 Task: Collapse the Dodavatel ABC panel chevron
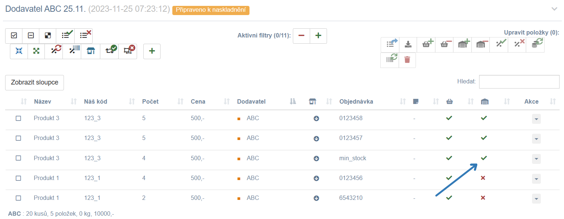pyautogui.click(x=554, y=9)
